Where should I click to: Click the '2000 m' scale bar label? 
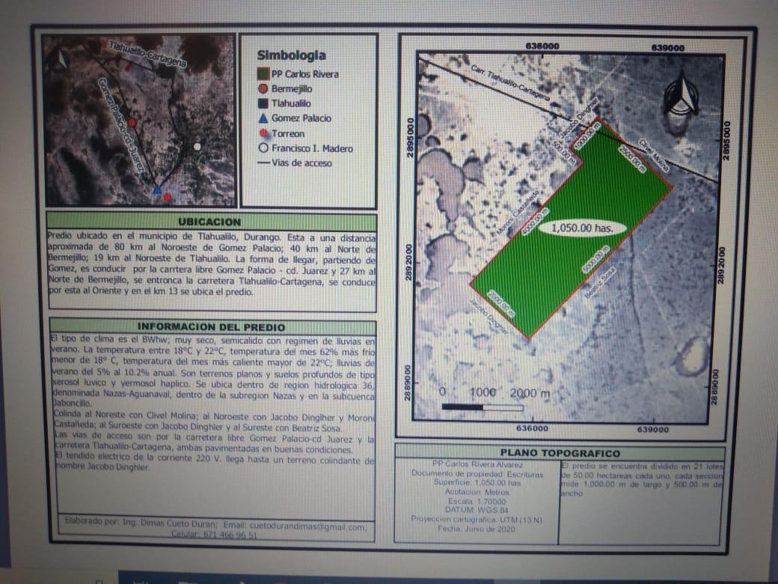(x=530, y=393)
